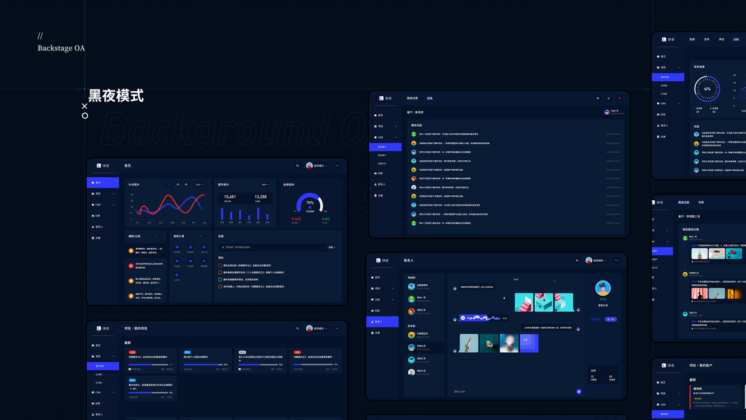
Task: Switch to 跟进记录 tab in CRM activity window
Action: coord(412,98)
